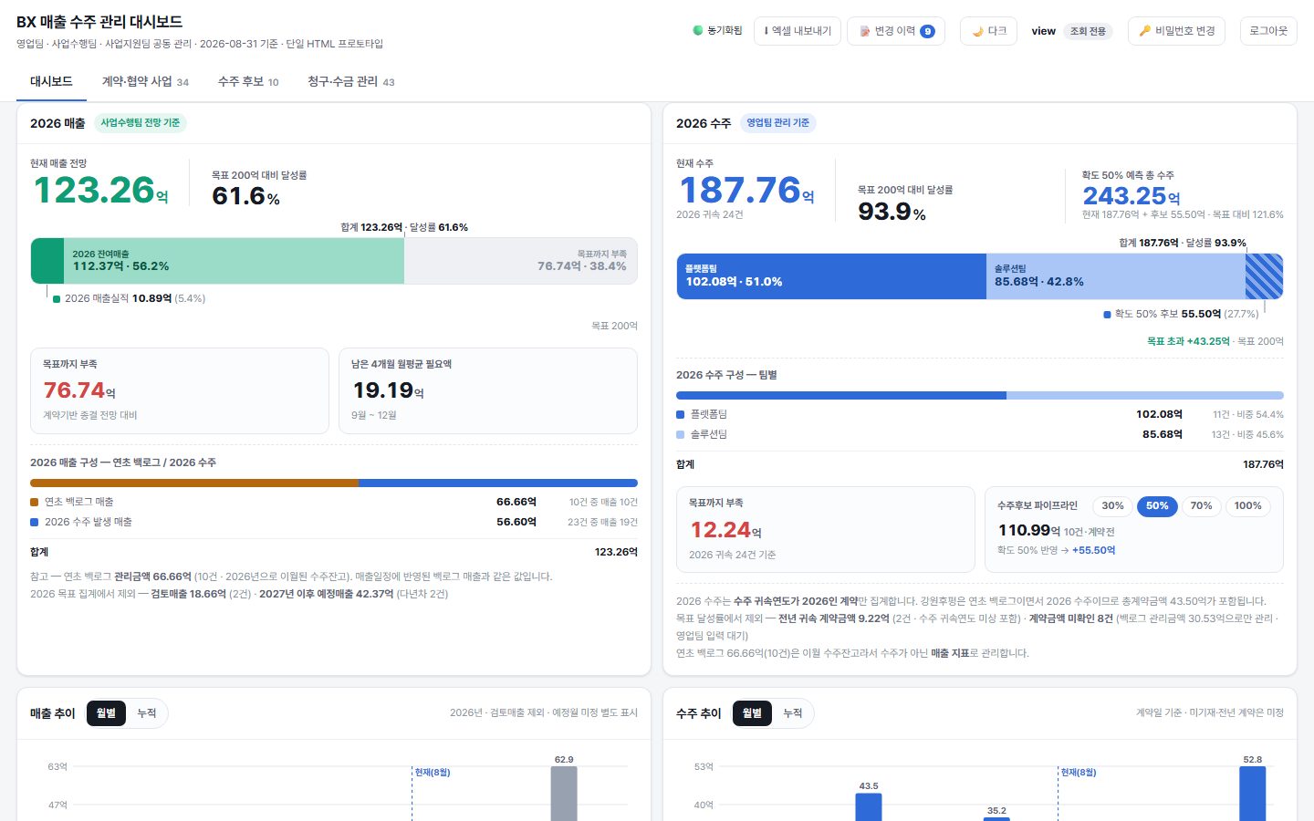This screenshot has width=1314, height=821.
Task: Click the 목표까지 부족 76.74억 grey bar segment
Action: click(521, 261)
